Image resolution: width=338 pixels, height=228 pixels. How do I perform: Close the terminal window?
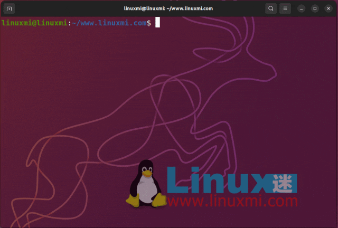[x=328, y=8]
